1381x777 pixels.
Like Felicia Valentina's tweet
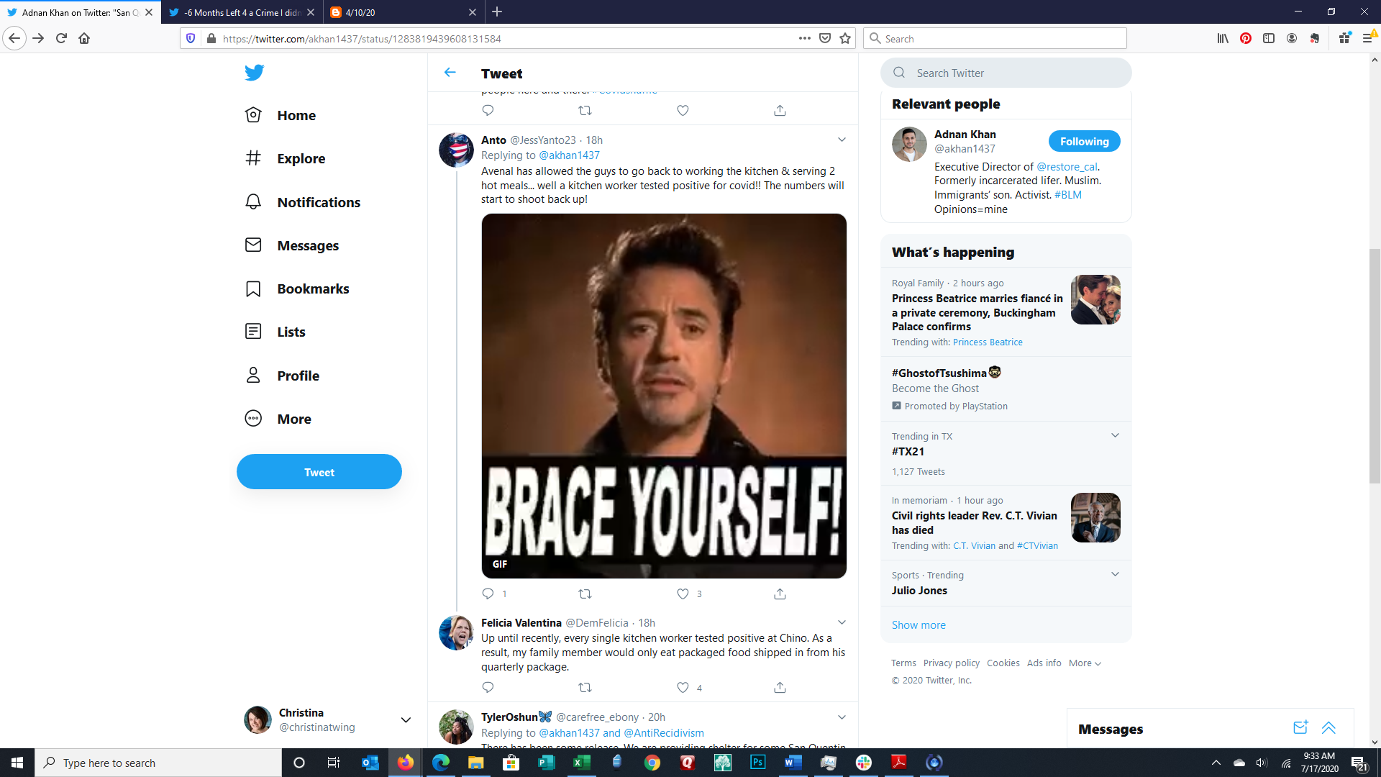[683, 687]
